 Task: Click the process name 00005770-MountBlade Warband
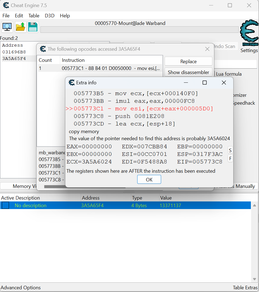coord(130,23)
